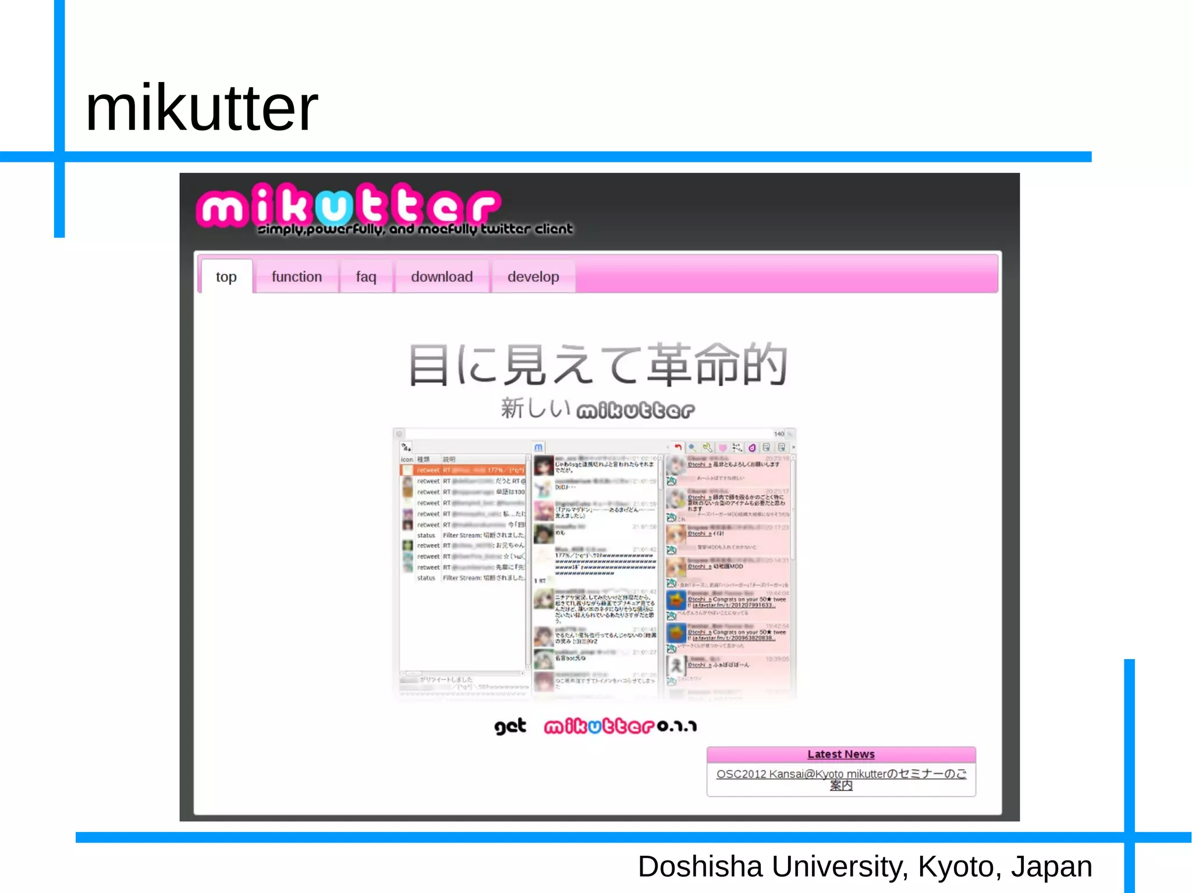Click the mentions pane vertical scrollbar
Viewport: 1192px width, 893px height.
[793, 576]
